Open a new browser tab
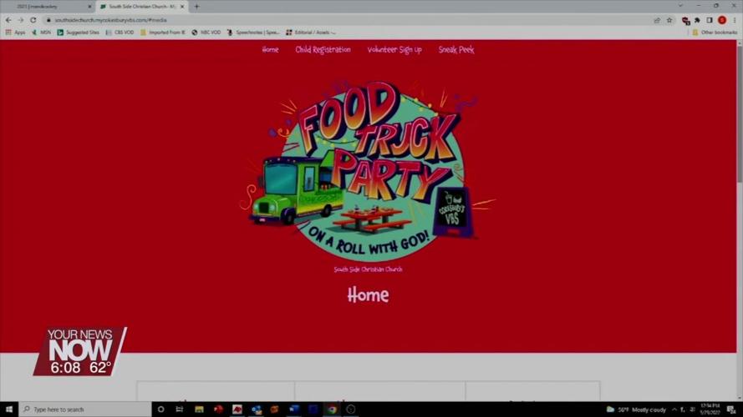The width and height of the screenshot is (743, 417). 197,7
